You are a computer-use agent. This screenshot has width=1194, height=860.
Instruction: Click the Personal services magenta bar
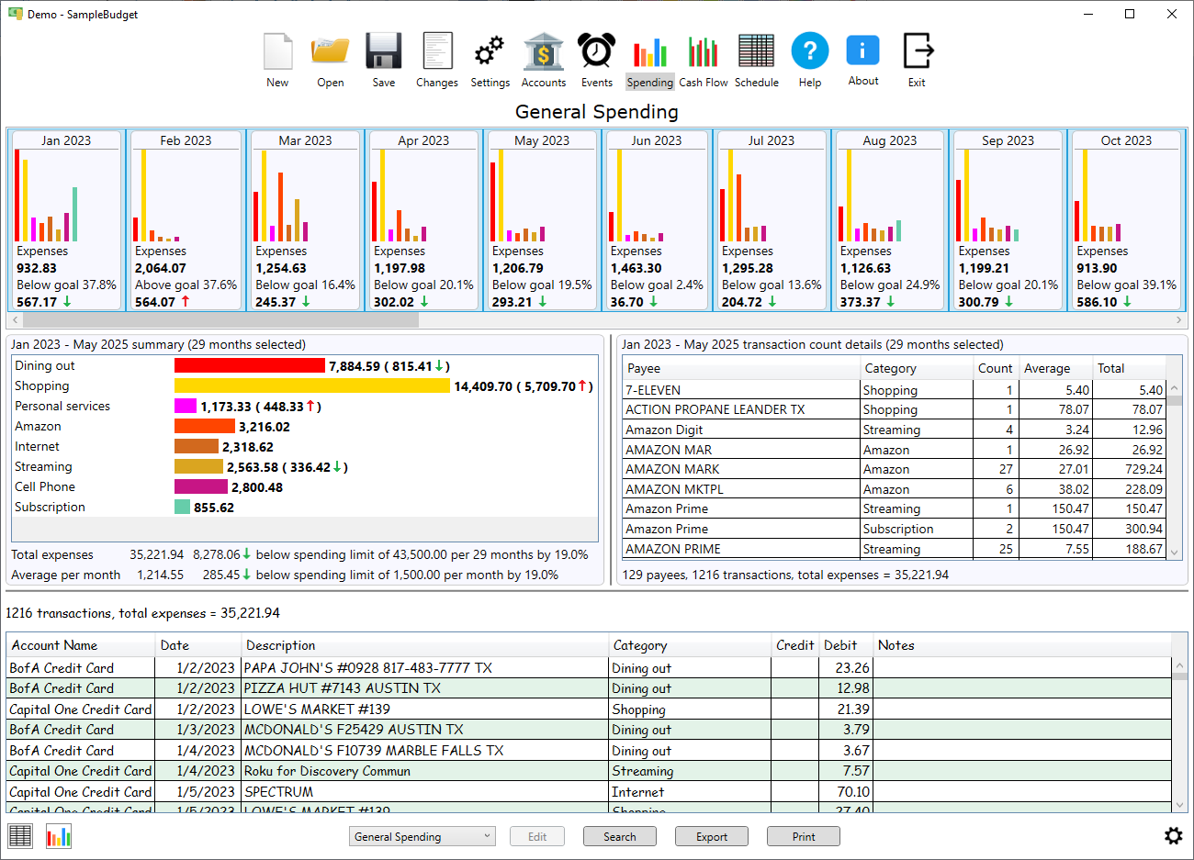click(x=186, y=406)
